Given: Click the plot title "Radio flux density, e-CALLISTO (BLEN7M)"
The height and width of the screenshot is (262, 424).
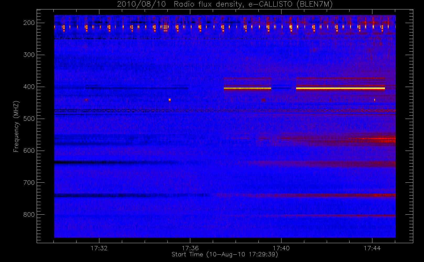Looking at the screenshot, I should [253, 4].
